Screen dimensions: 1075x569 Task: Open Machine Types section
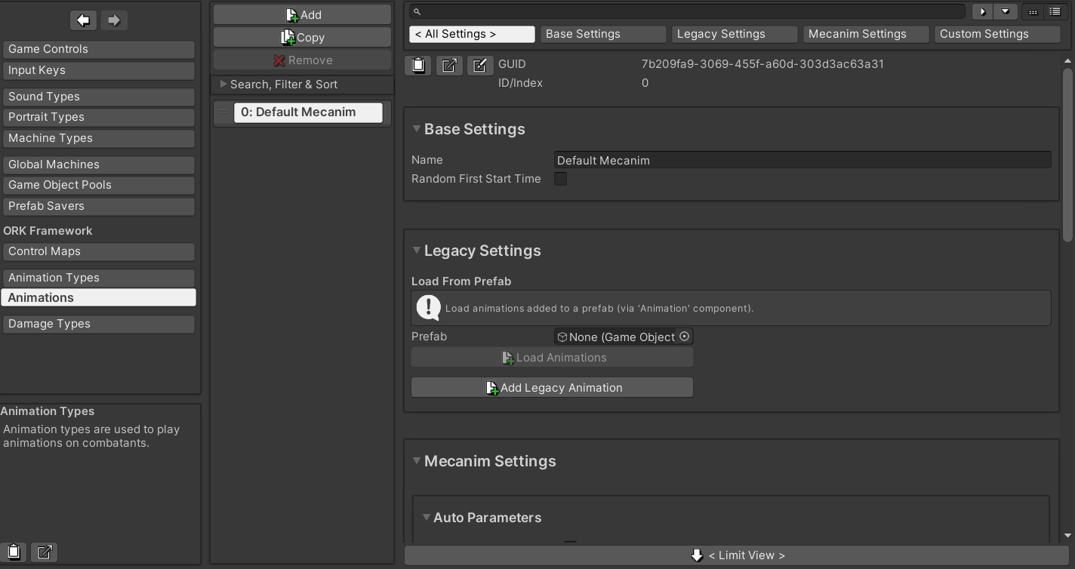pyautogui.click(x=98, y=138)
